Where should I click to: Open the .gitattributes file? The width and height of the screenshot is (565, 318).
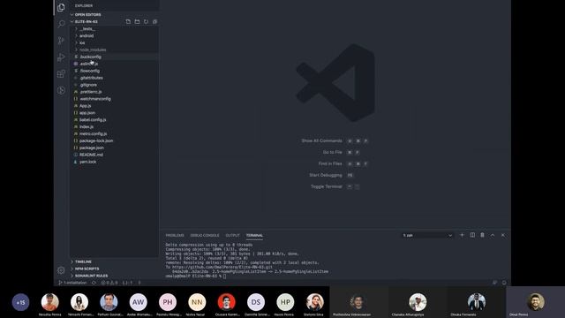coord(91,78)
